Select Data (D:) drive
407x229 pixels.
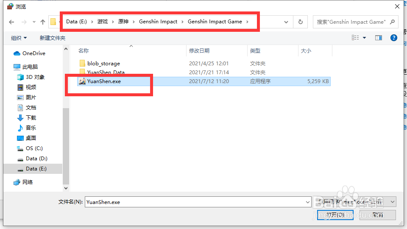[x=32, y=159]
